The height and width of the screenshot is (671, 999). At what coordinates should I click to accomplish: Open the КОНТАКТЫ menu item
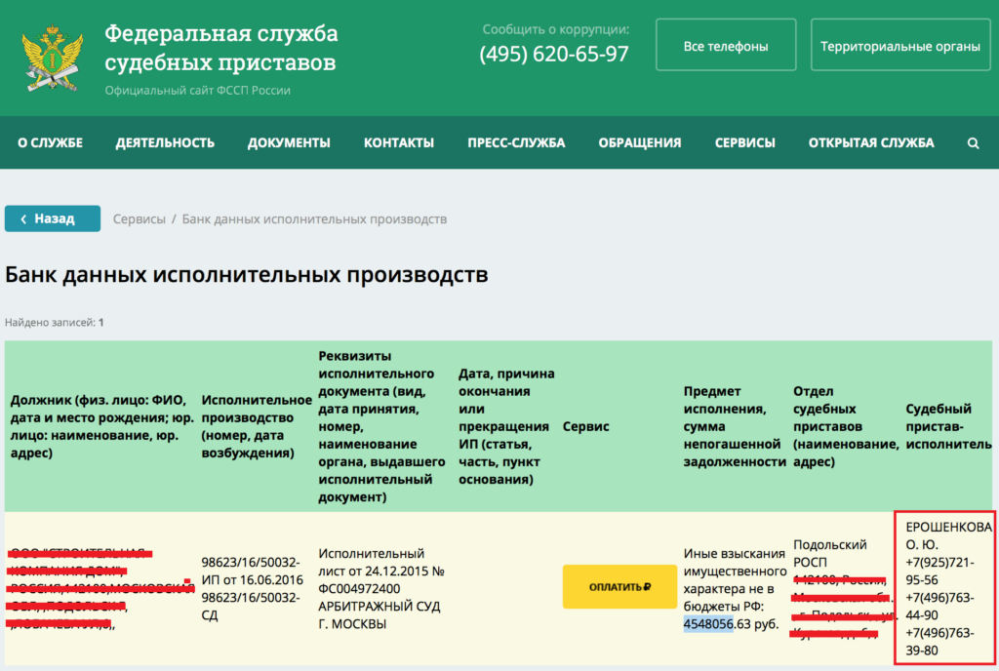(x=399, y=142)
